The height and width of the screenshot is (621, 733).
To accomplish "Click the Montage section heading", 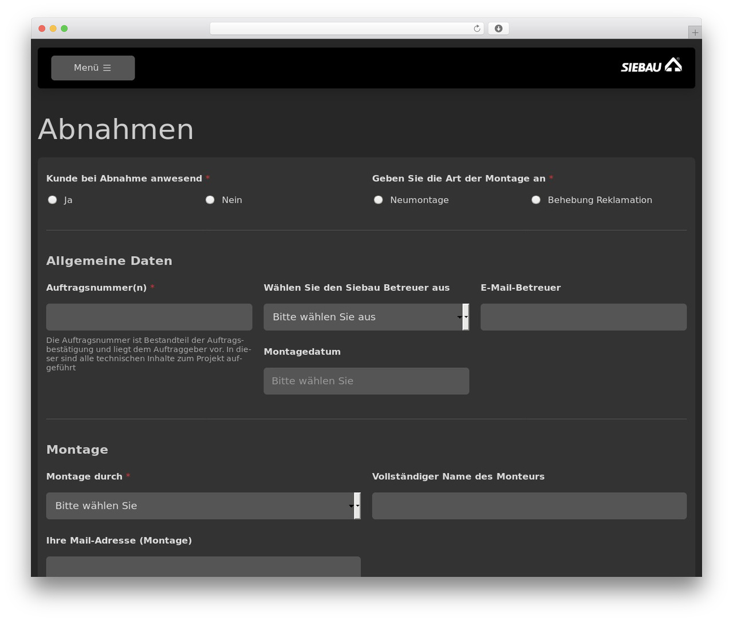I will [77, 450].
